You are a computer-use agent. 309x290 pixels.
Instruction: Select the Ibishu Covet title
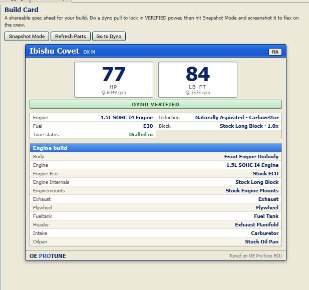(55, 51)
